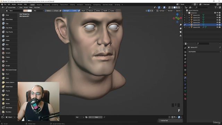The image size is (222, 125).
Task: Open the Add Modifier dropdown
Action: tap(204, 52)
